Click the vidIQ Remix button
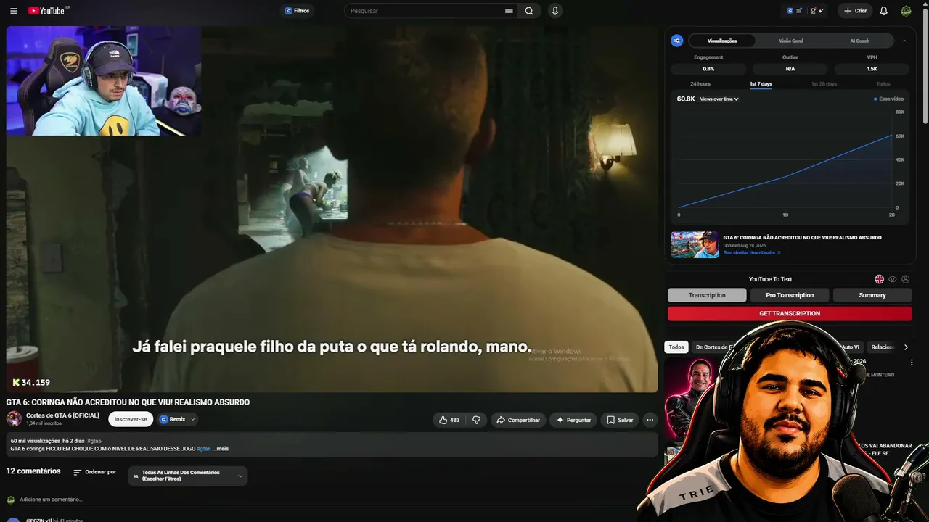The image size is (929, 522). tap(173, 419)
